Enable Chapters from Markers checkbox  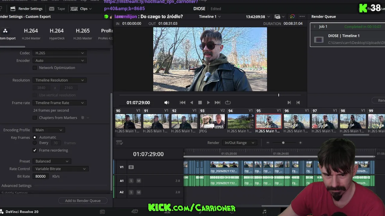(x=35, y=118)
